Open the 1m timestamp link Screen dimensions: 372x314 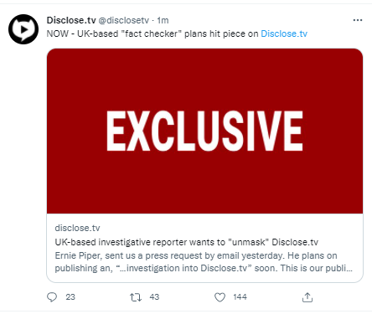[163, 20]
